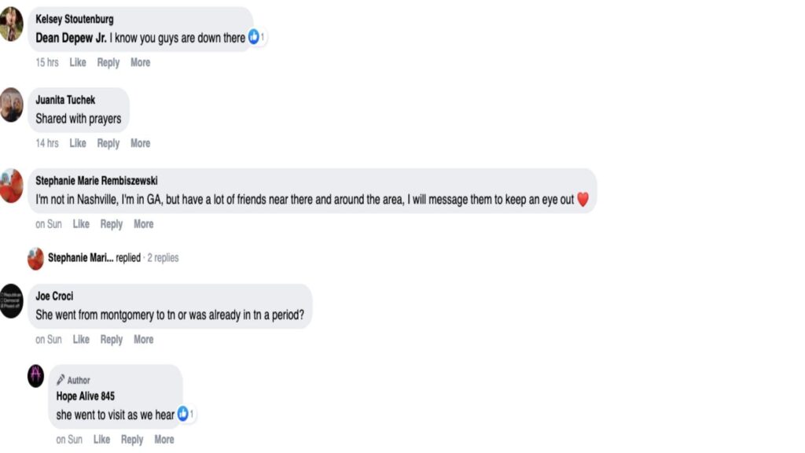
Task: Like Joe Croci's comment
Action: 81,340
